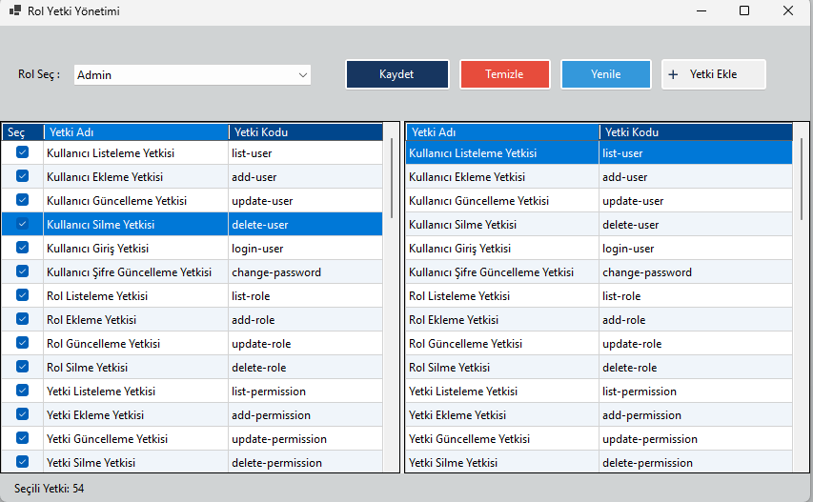The width and height of the screenshot is (813, 502).
Task: Click the blue Yenile button
Action: tap(605, 74)
